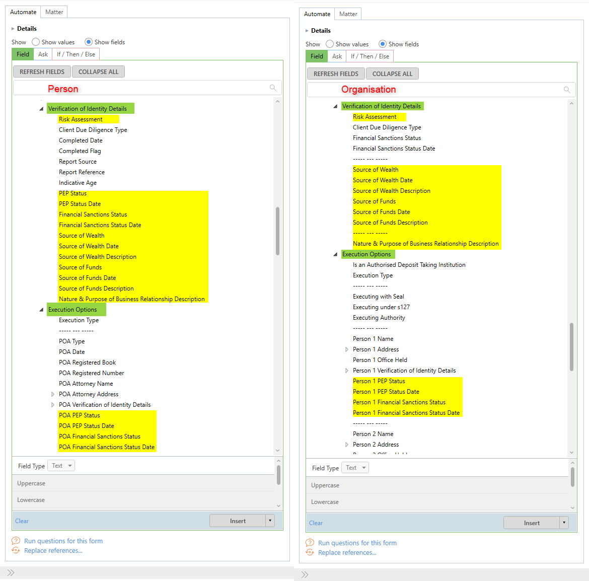
Task: Select Show fields radio in right panel
Action: pyautogui.click(x=383, y=44)
